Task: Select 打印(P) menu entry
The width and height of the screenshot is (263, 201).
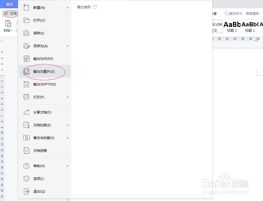Action: tap(45, 97)
